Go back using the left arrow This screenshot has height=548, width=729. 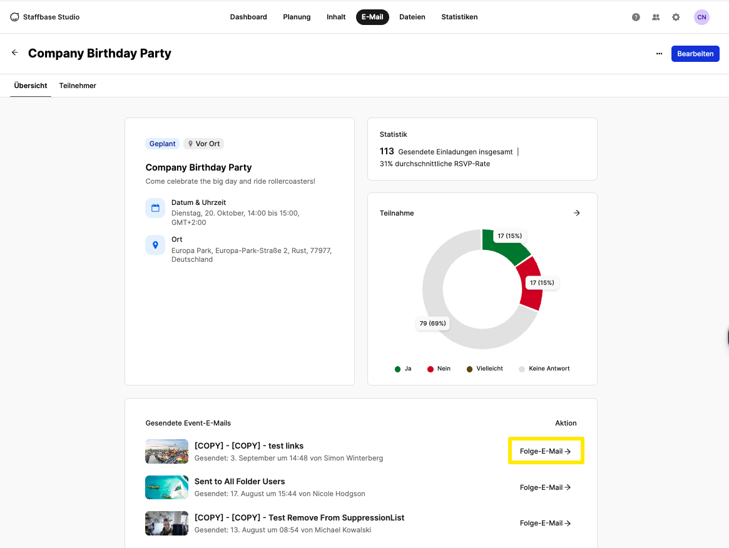click(15, 52)
